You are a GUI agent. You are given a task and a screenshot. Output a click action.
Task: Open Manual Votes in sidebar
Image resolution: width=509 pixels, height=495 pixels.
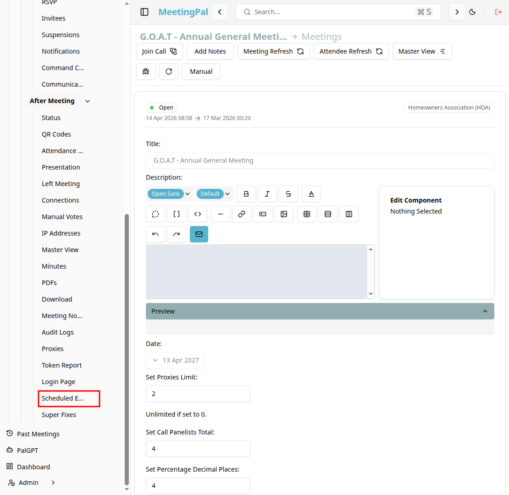[x=62, y=217]
